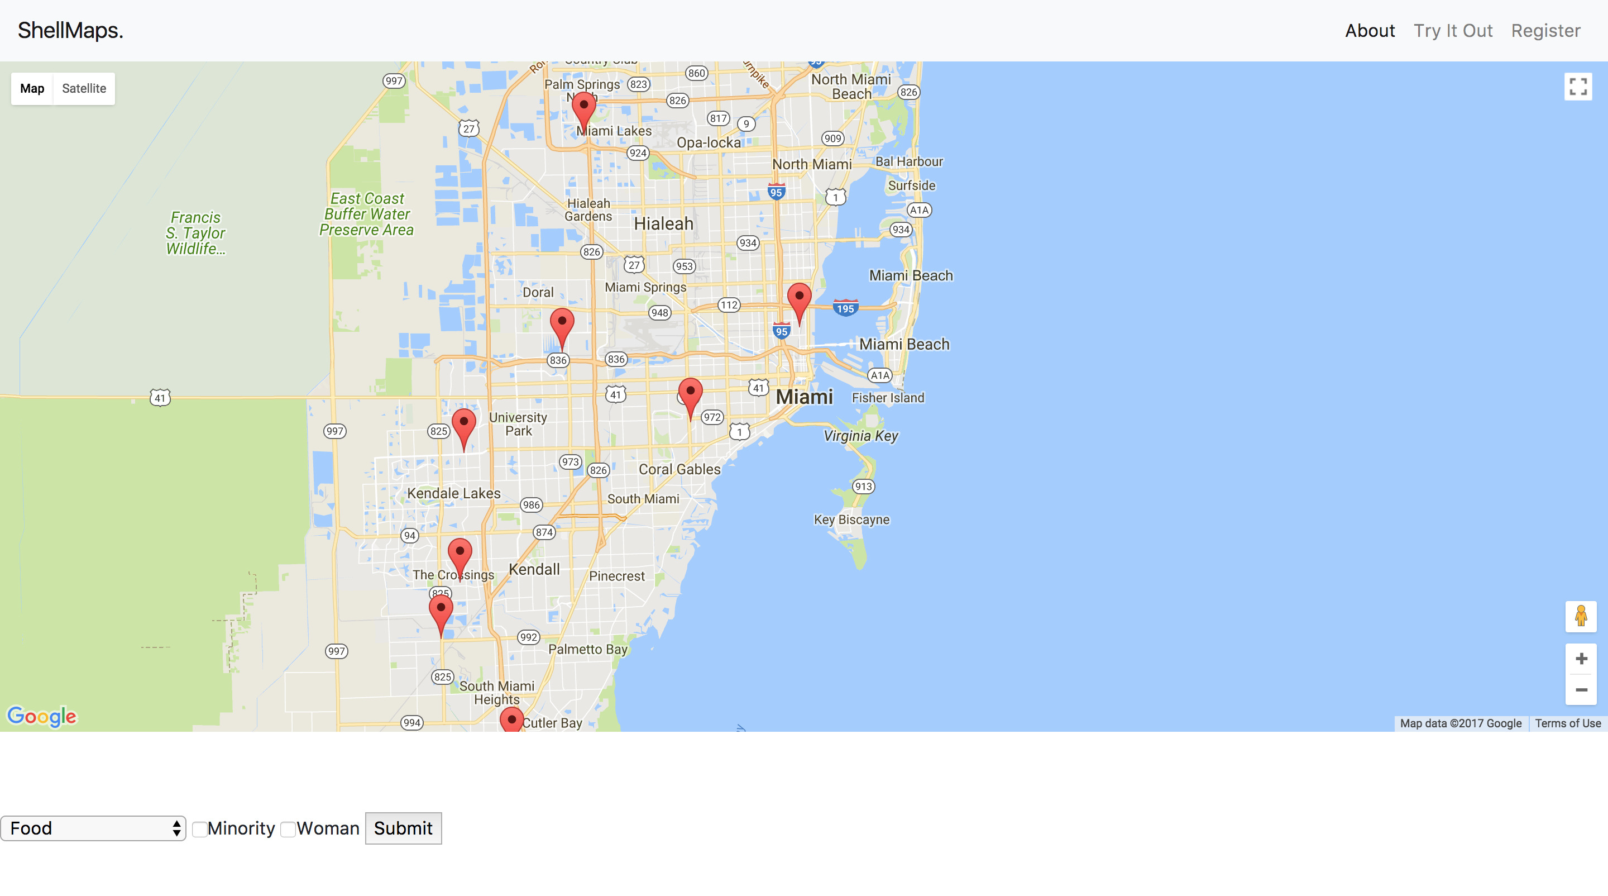Zoom in the map with plus
Image resolution: width=1608 pixels, height=896 pixels.
coord(1581,659)
